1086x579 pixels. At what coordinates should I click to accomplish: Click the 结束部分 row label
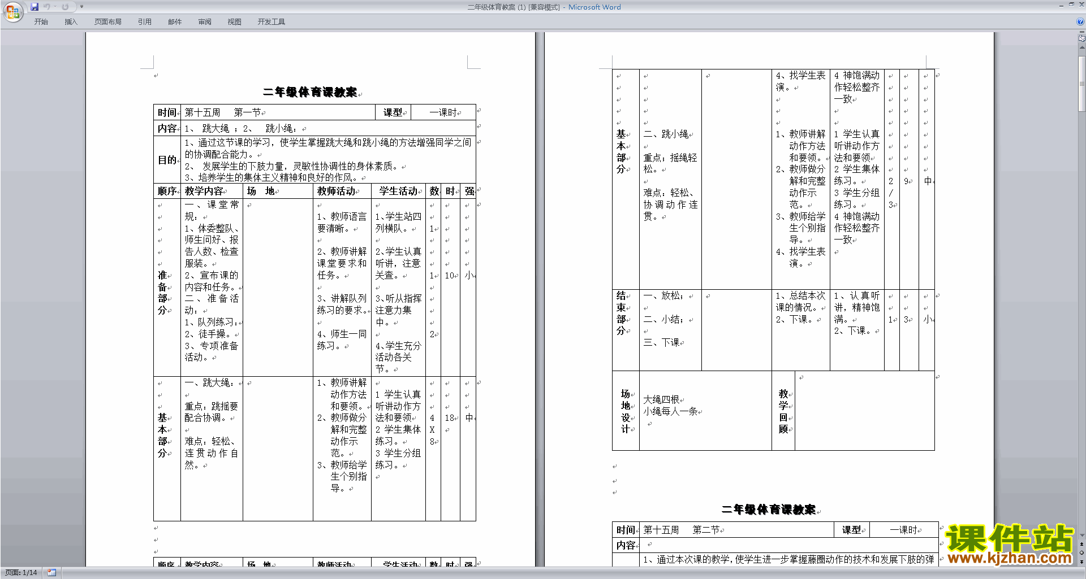point(622,313)
